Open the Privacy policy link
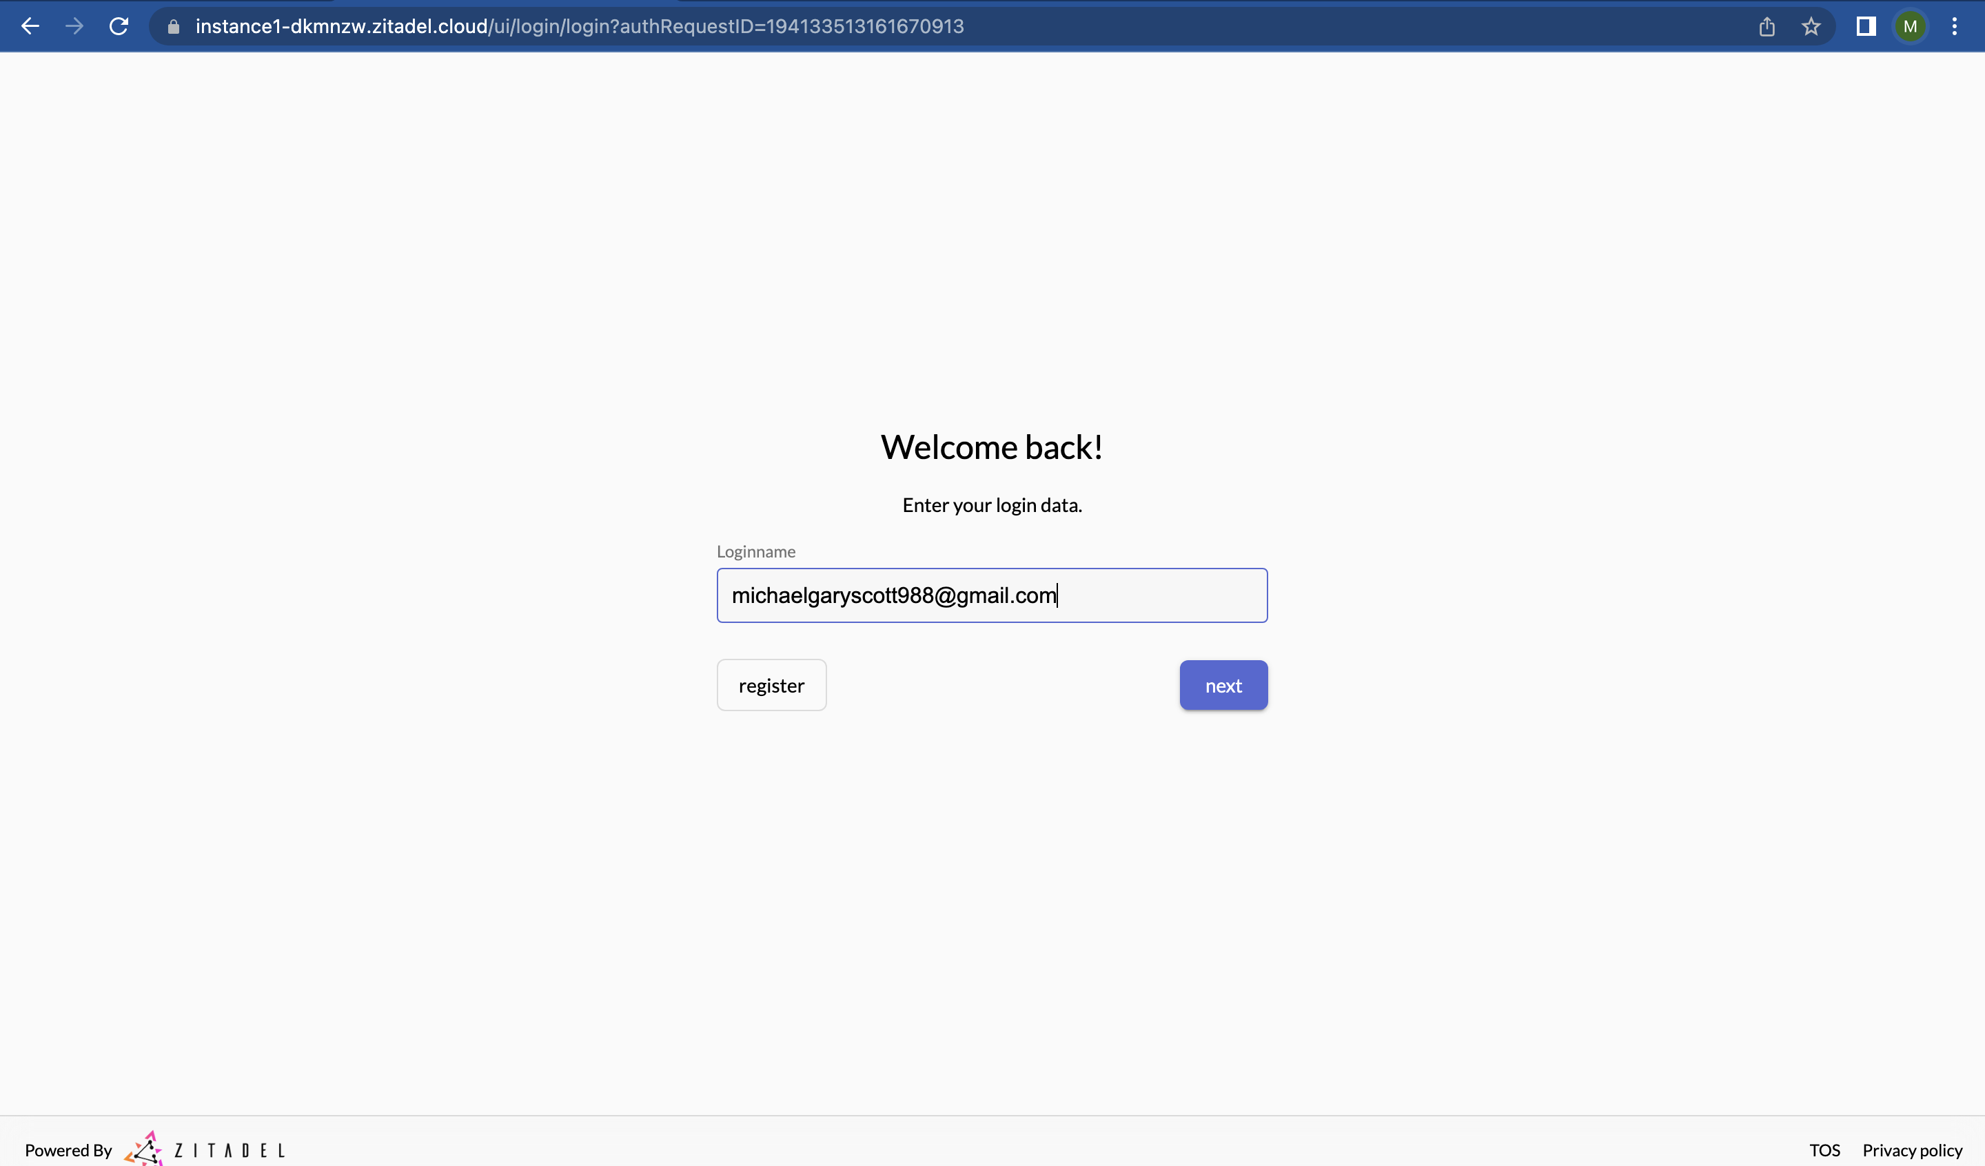 1912,1150
